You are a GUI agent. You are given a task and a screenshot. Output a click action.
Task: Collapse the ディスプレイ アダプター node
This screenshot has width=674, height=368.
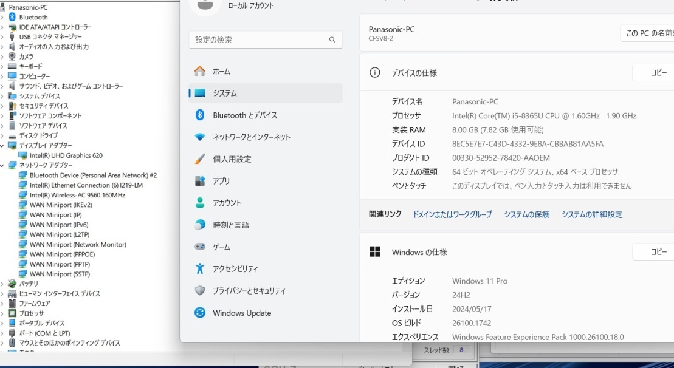tap(3, 146)
